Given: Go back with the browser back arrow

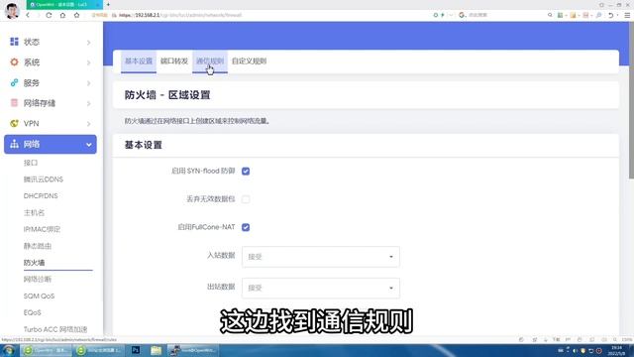Looking at the screenshot, I should 28,15.
